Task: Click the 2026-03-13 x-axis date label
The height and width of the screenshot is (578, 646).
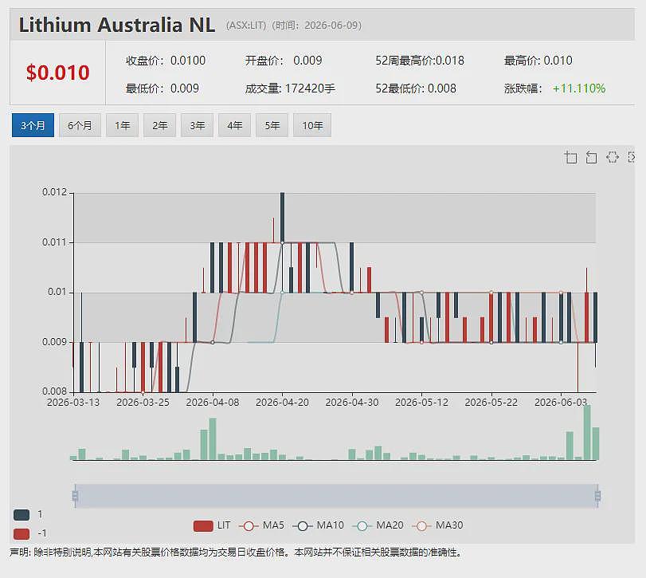Action: 73,403
